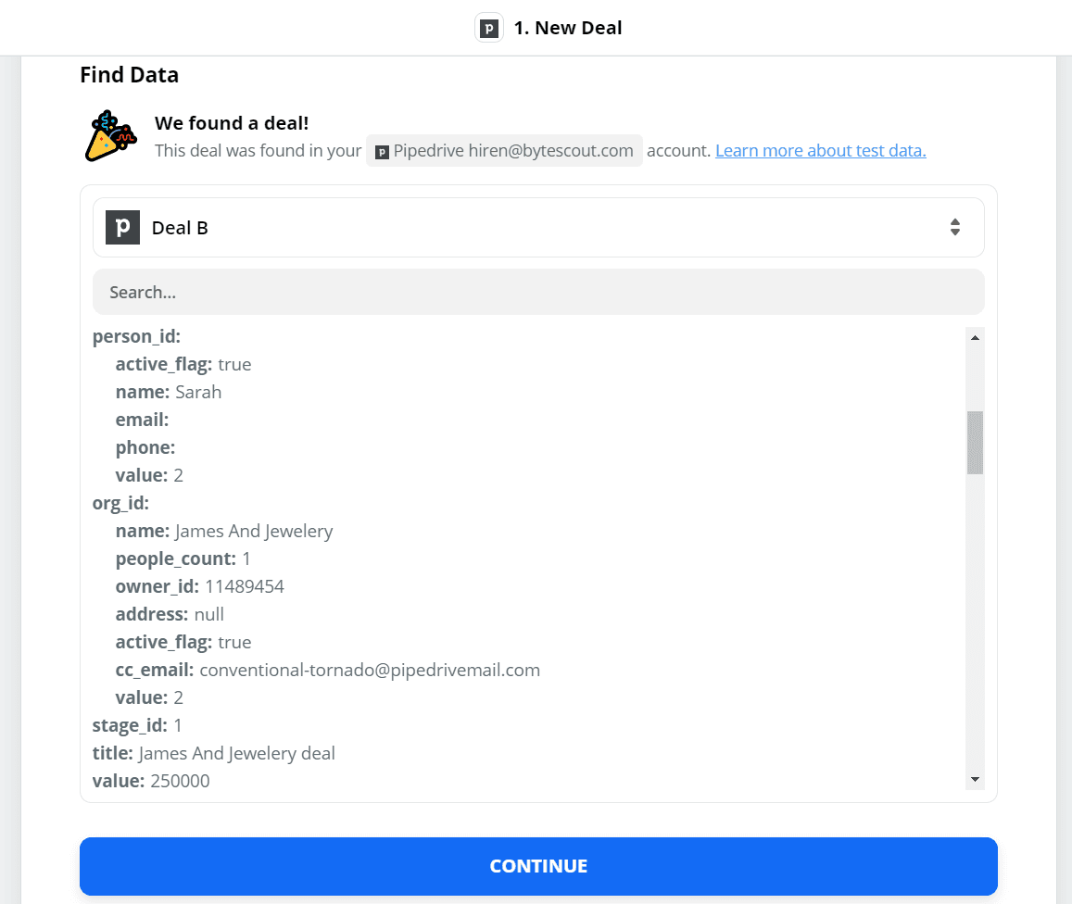Click the Pipedrive icon in the step header
The width and height of the screenshot is (1072, 904).
[488, 28]
